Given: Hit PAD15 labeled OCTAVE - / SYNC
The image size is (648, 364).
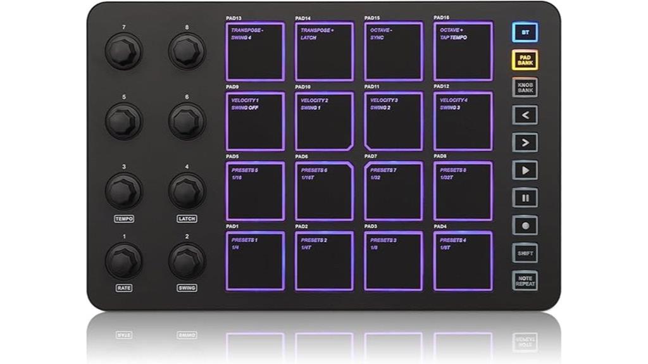Looking at the screenshot, I should 394,52.
